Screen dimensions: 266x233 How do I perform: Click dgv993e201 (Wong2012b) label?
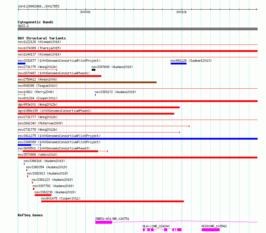pyautogui.click(x=38, y=104)
